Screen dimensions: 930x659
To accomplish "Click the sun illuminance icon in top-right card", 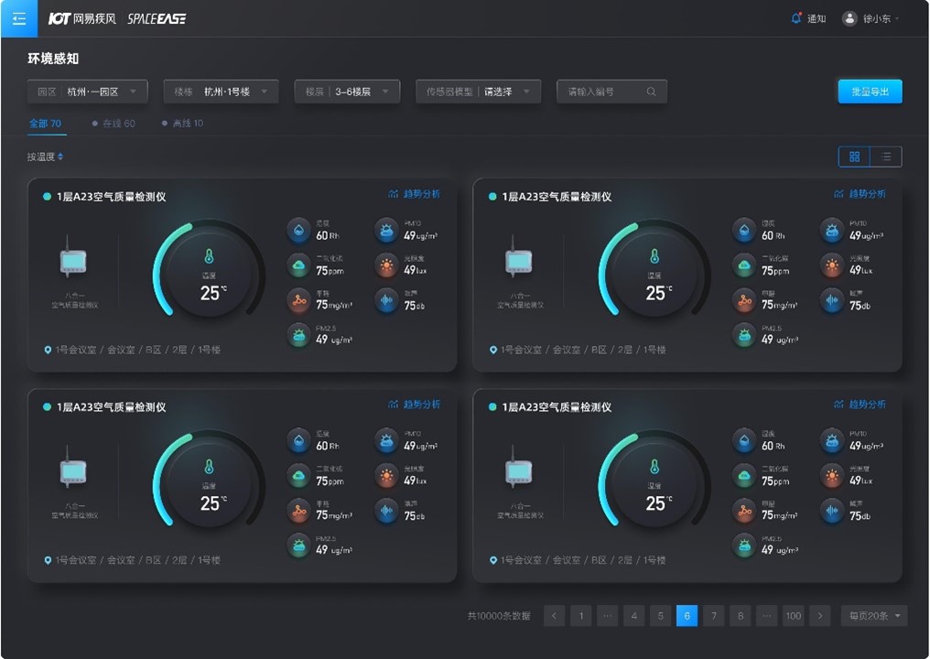I will tap(831, 266).
